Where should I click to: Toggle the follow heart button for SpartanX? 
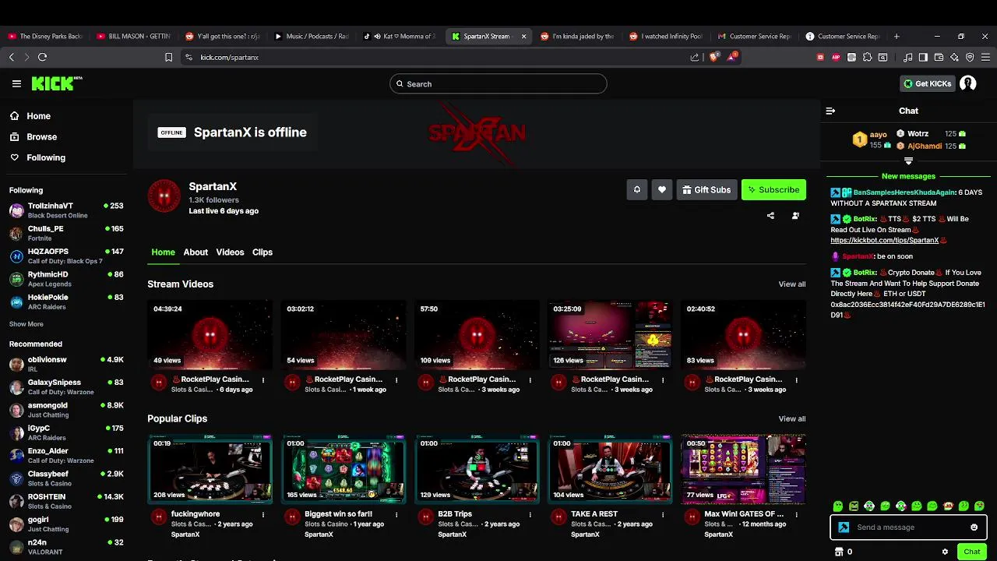pyautogui.click(x=662, y=189)
